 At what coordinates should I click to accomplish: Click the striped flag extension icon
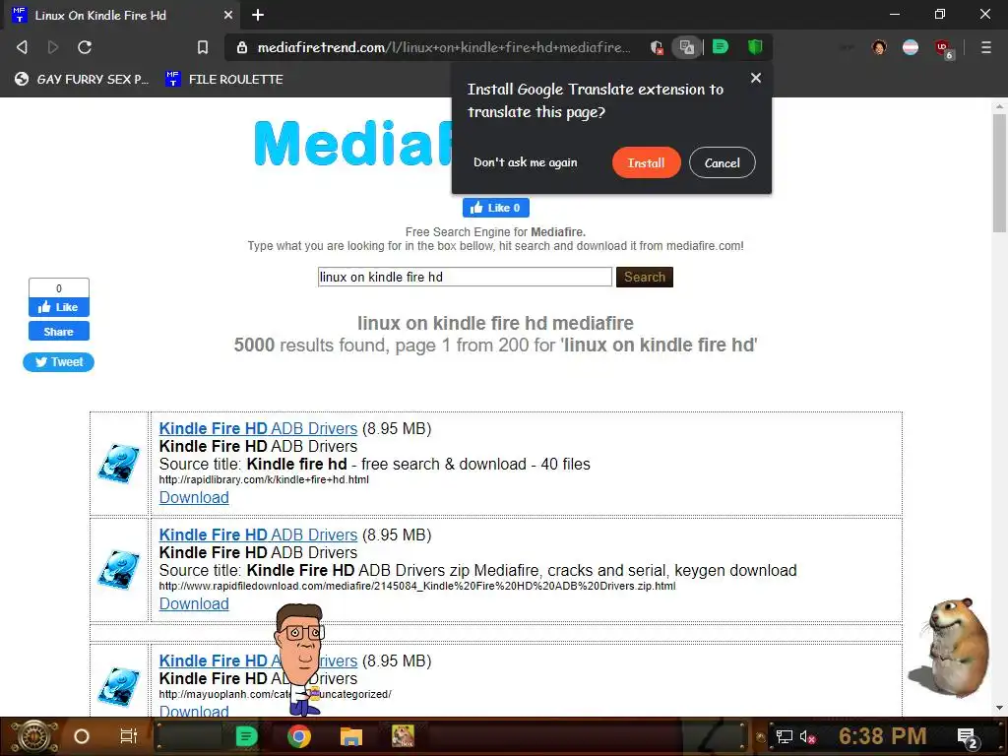click(911, 47)
